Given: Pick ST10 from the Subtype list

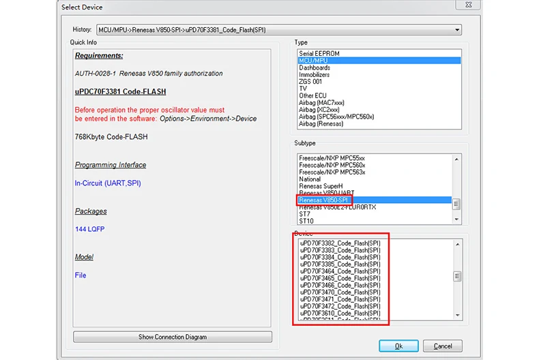Looking at the screenshot, I should [306, 221].
